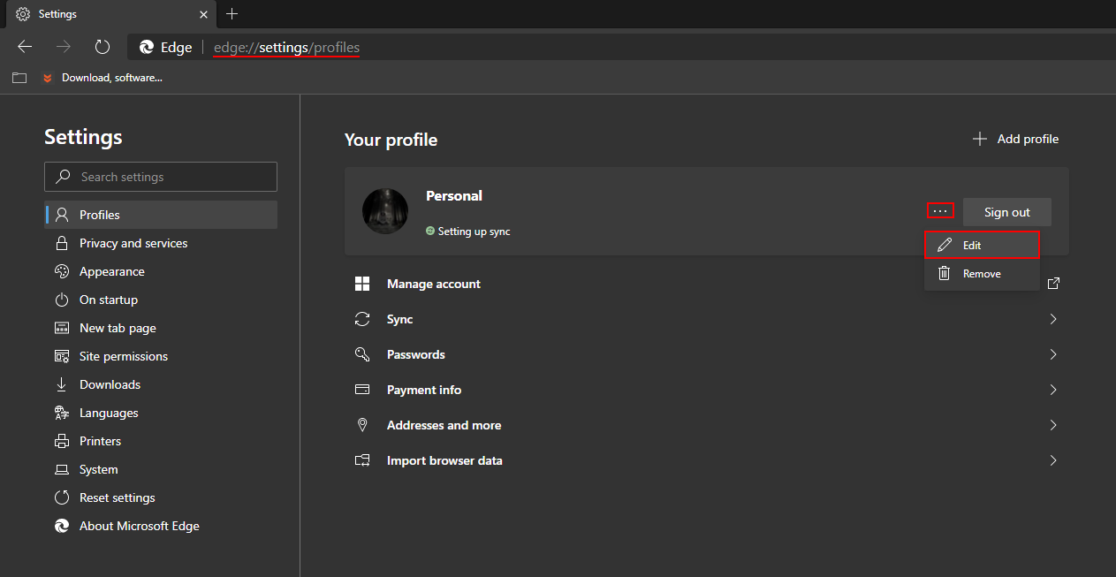Click the Payment info card icon
The image size is (1116, 577).
pos(362,390)
